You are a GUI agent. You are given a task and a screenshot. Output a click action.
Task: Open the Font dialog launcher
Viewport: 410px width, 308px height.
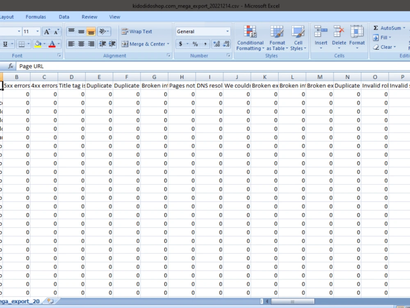pos(59,55)
